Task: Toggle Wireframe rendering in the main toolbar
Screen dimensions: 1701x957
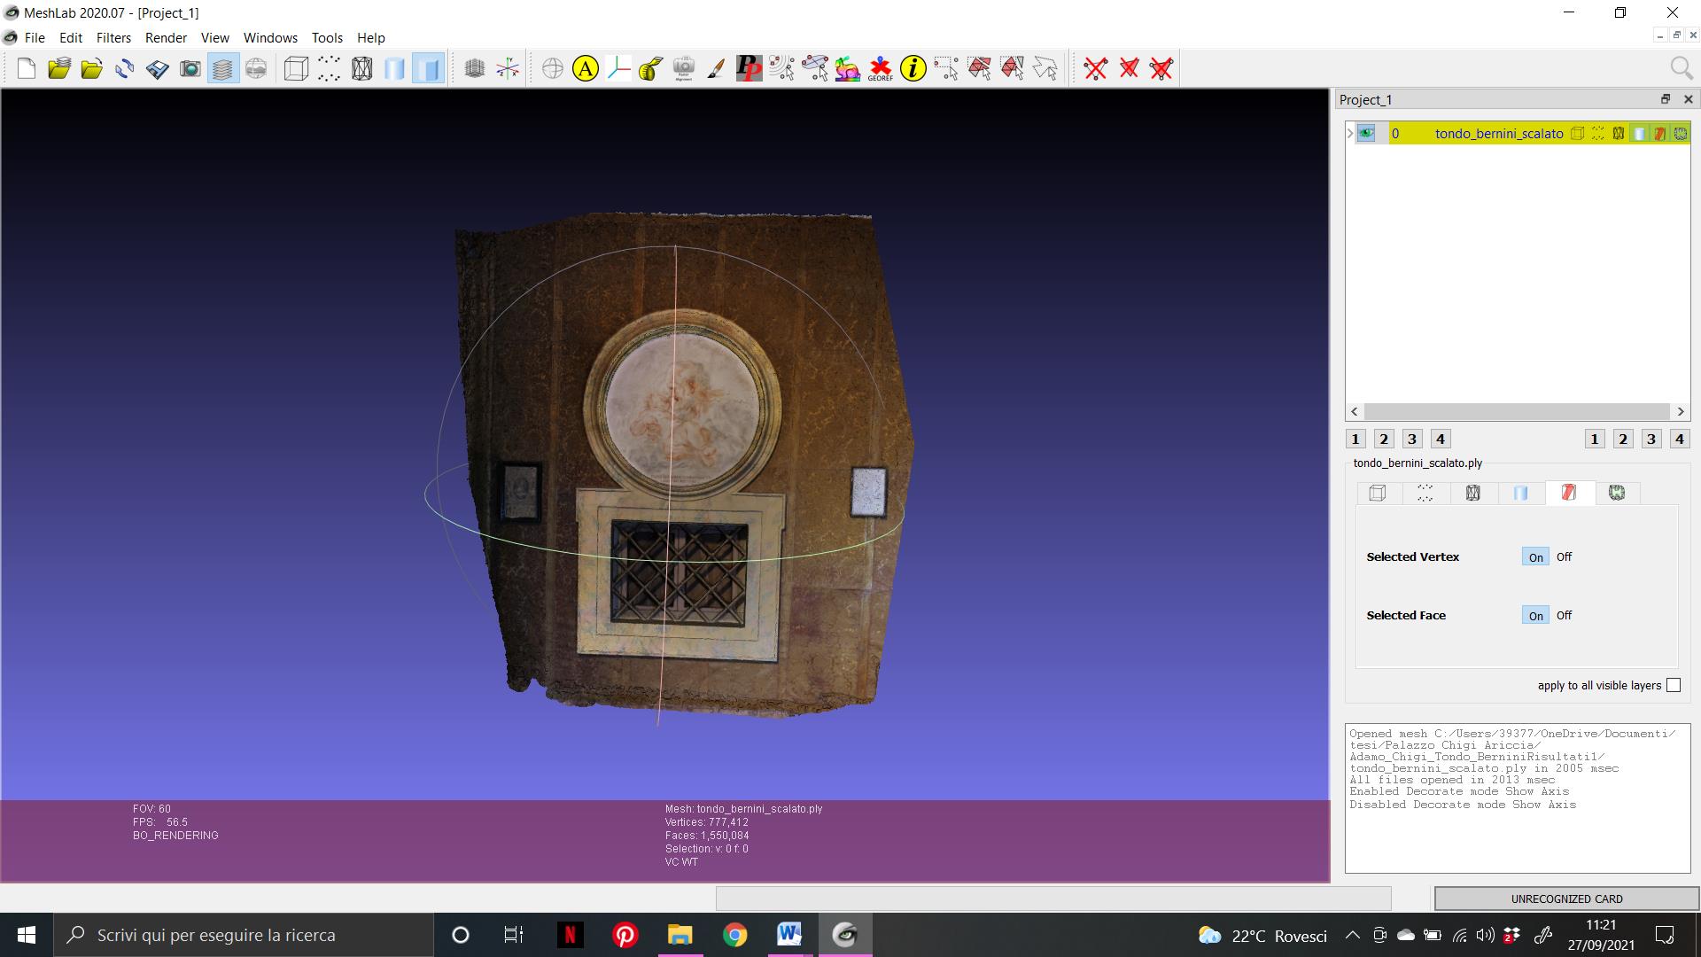Action: coord(361,68)
